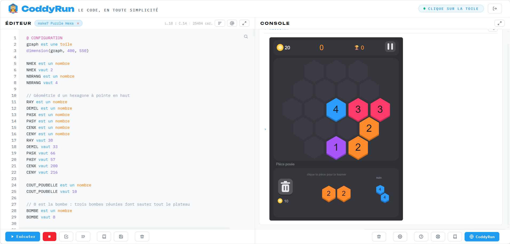
Task: Click the CoddyRun owl logo
Action: [13, 9]
